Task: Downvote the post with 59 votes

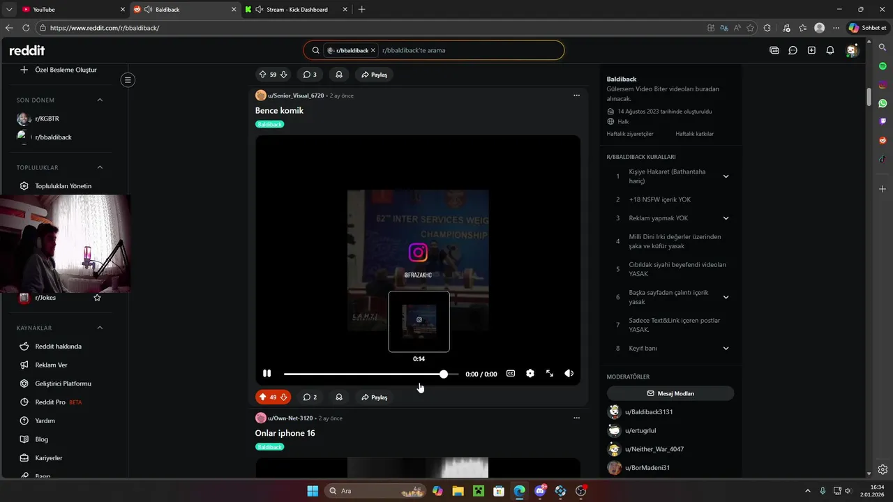Action: point(284,74)
